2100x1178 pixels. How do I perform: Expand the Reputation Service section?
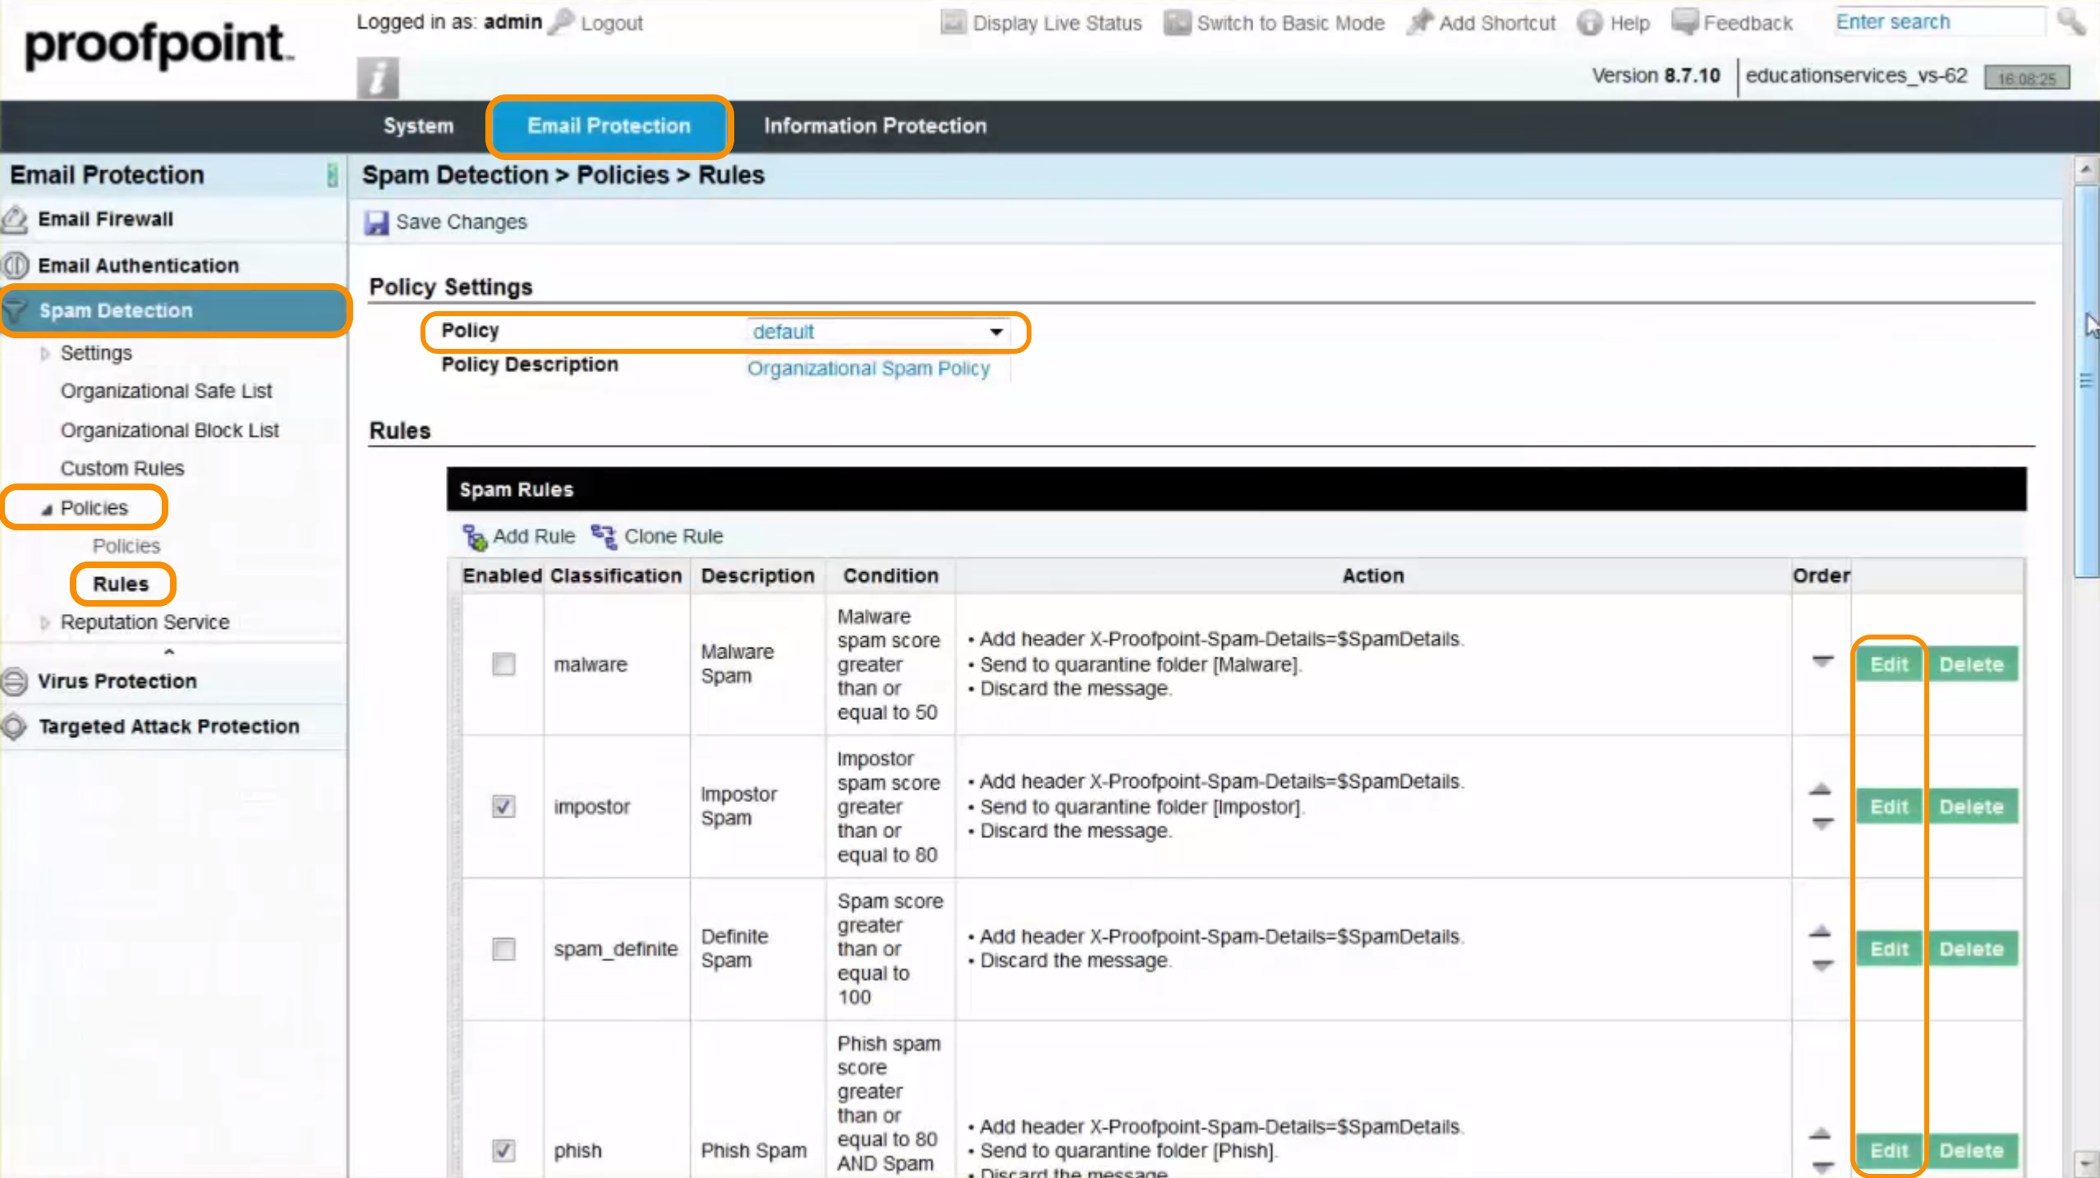click(45, 621)
